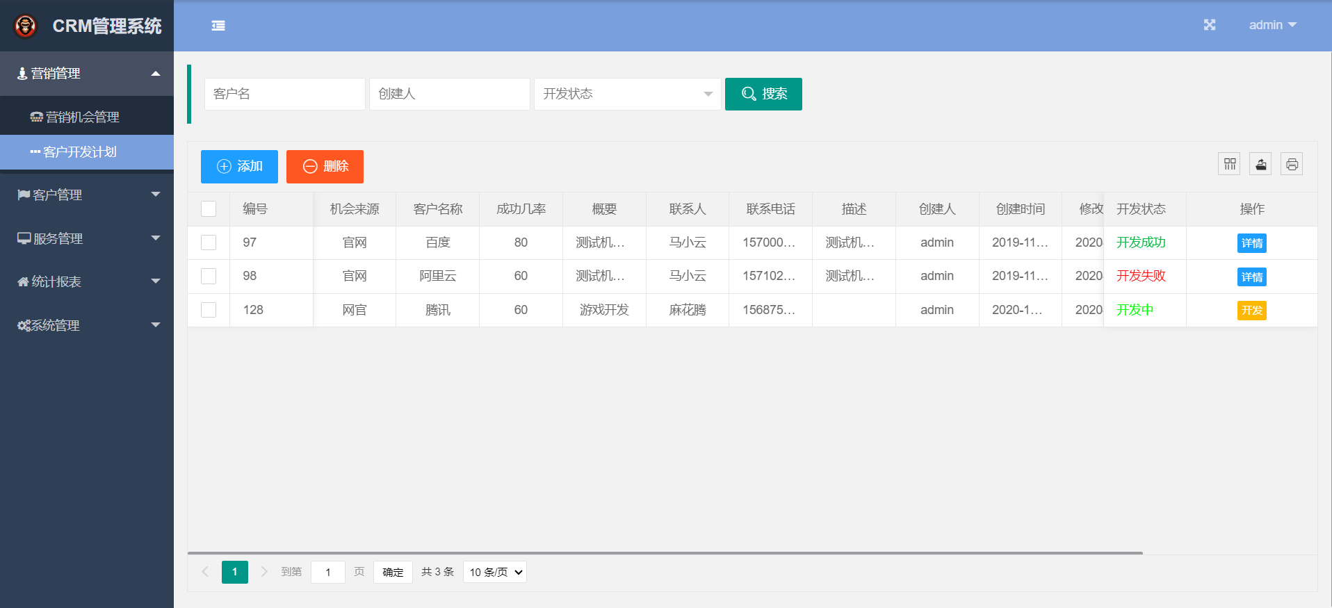This screenshot has height=608, width=1332.
Task: Select the 统计报表 menu
Action: (x=87, y=282)
